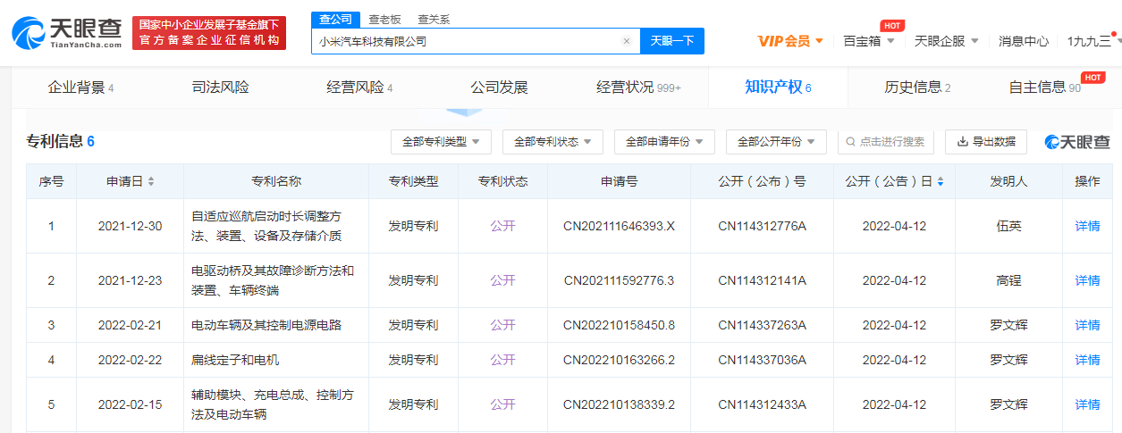
Task: Open the 全部申请年份 dropdown
Action: click(x=664, y=142)
